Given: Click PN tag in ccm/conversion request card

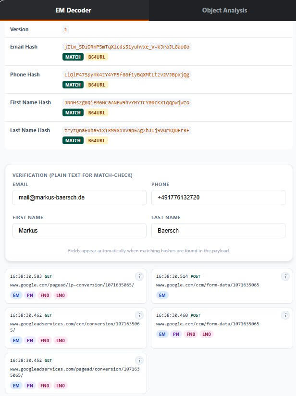Looking at the screenshot, I should pos(30,341).
